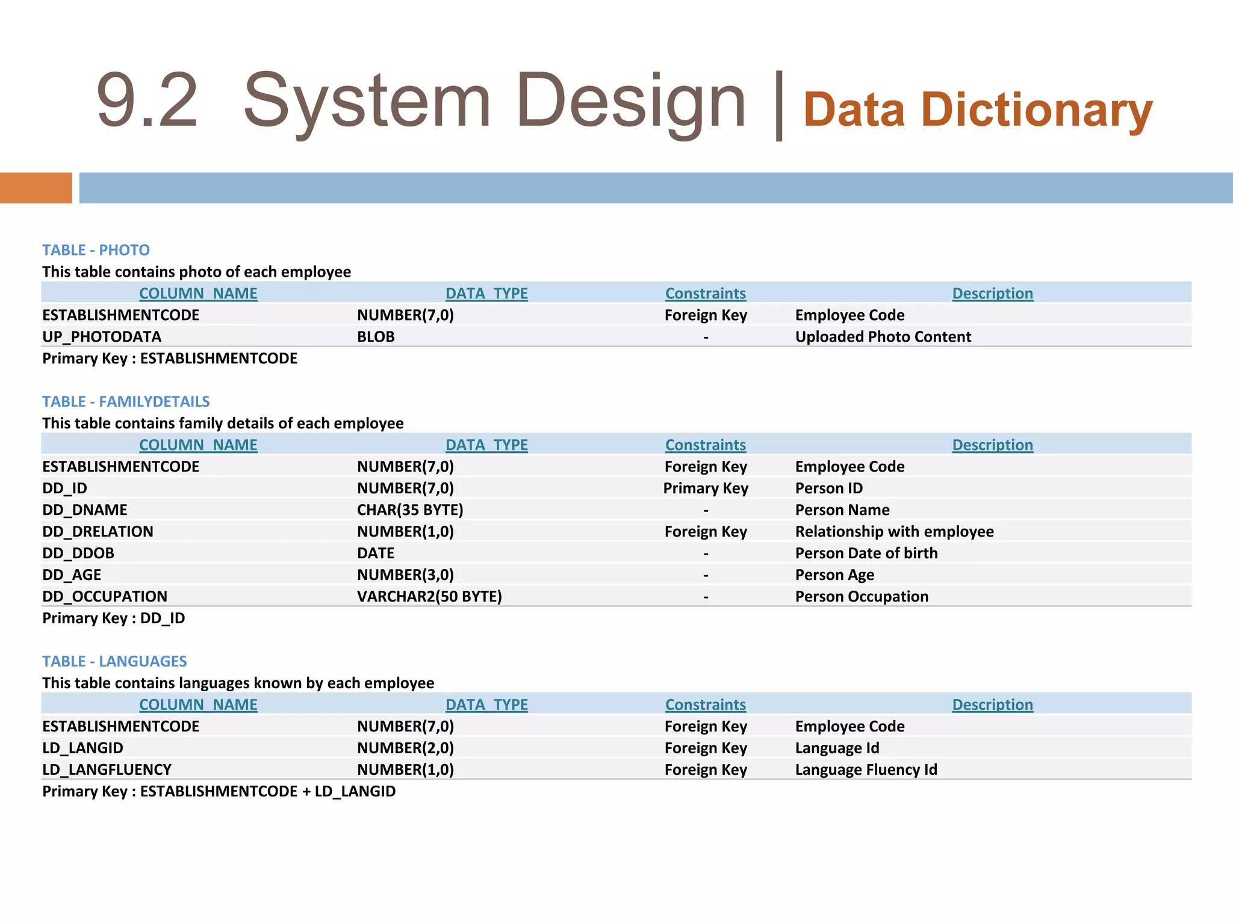Select the 'Person Age' description cell
The height and width of the screenshot is (924, 1233).
tap(834, 575)
